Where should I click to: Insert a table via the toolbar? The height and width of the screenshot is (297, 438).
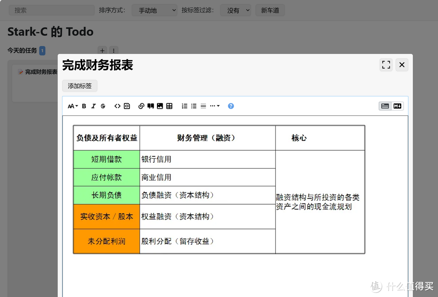pos(170,106)
